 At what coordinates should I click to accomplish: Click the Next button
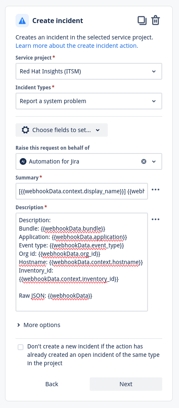(126, 384)
